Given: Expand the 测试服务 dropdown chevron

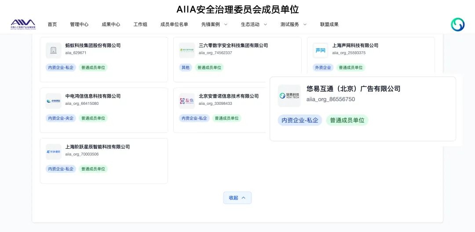Looking at the screenshot, I should coord(305,25).
